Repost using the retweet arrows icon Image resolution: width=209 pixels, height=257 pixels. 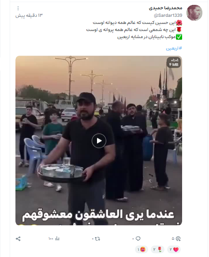point(97,239)
